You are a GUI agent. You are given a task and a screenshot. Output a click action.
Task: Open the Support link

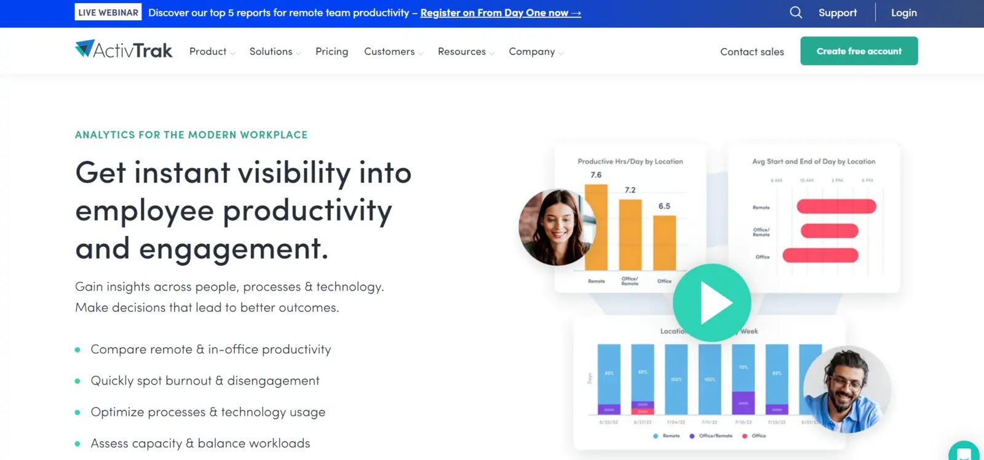[838, 12]
